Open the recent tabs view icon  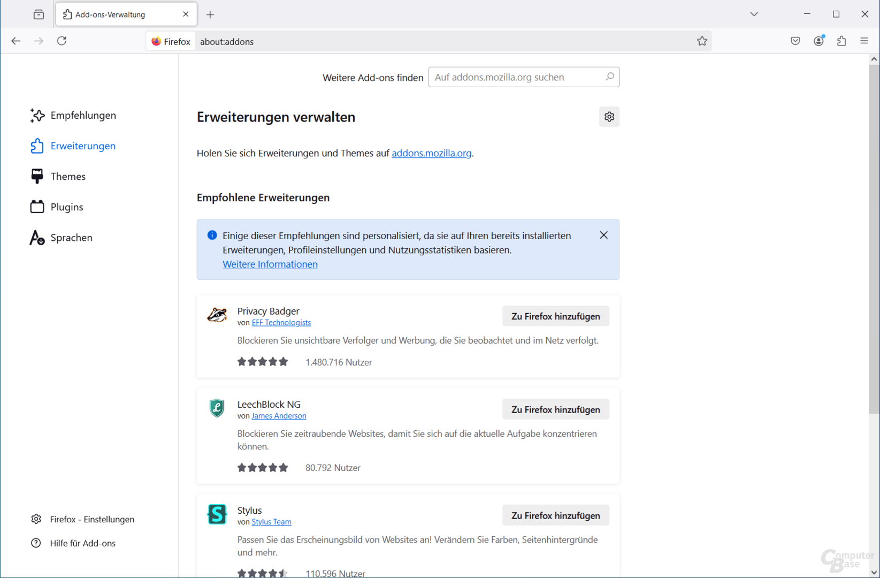(39, 14)
